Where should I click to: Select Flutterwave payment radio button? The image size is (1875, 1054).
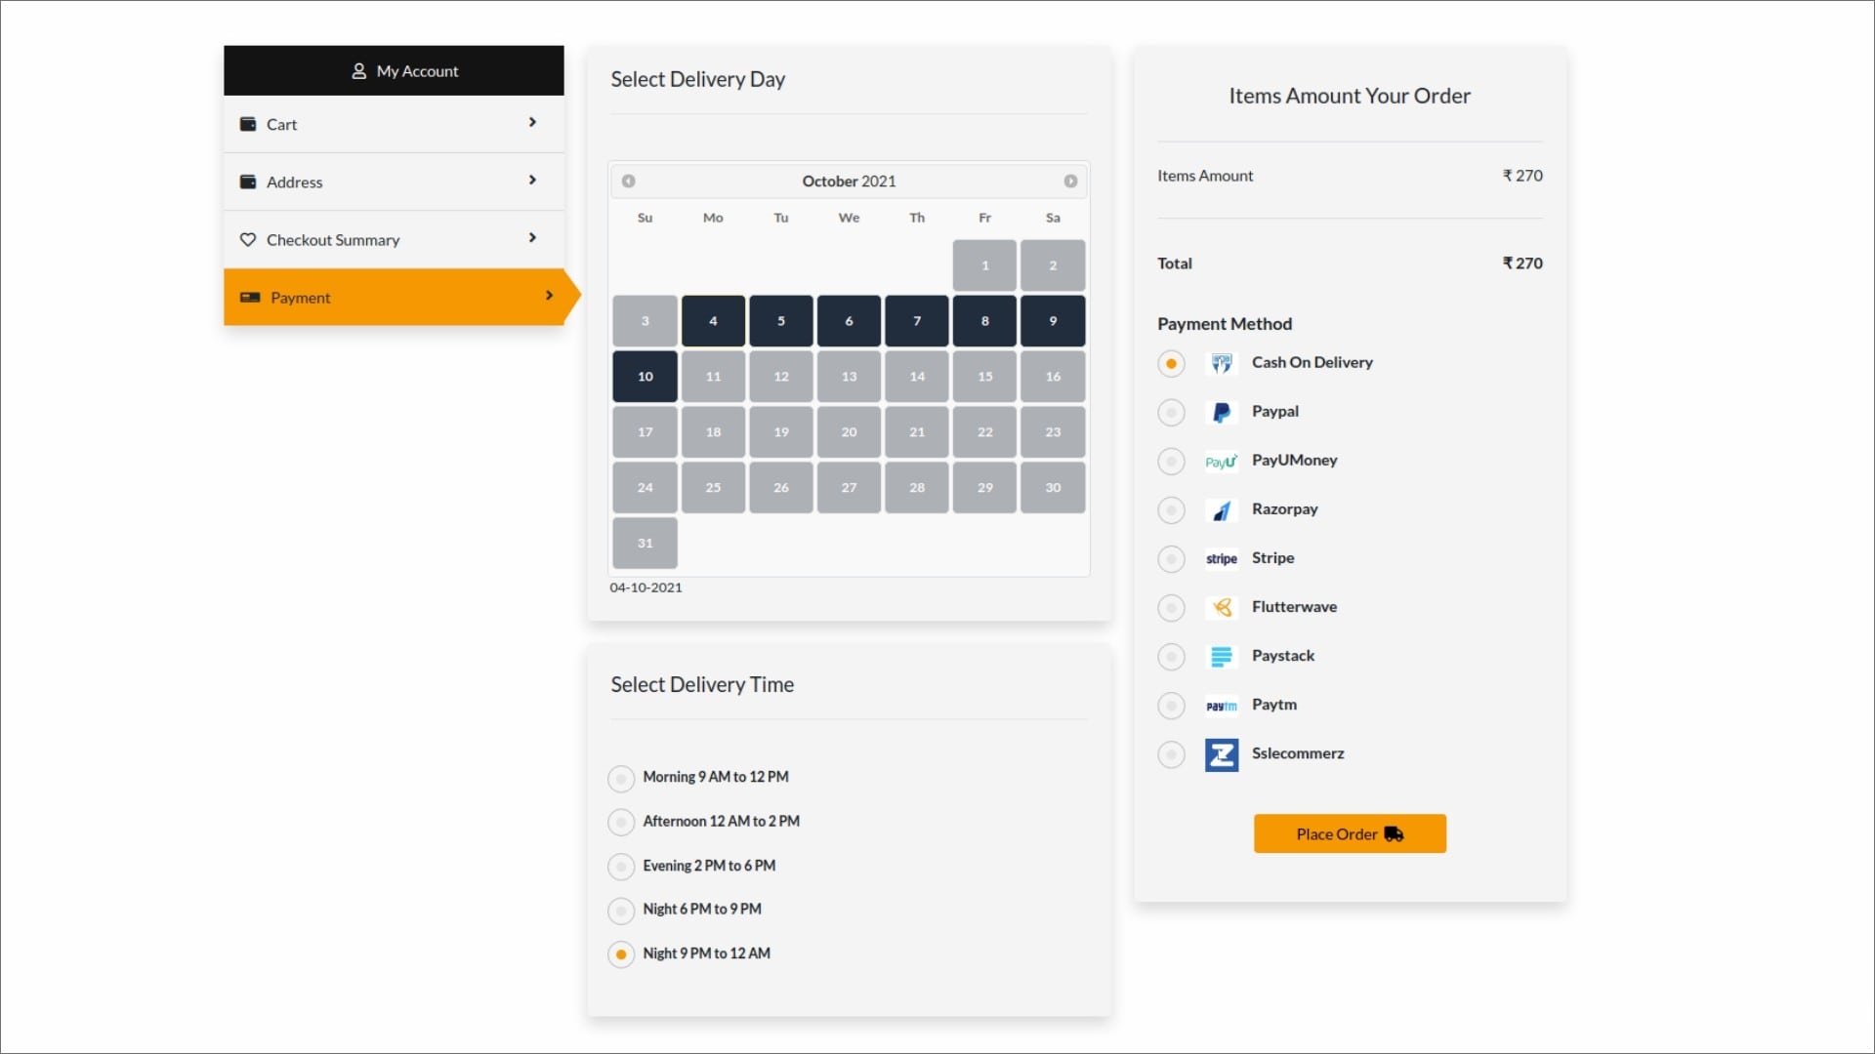(x=1171, y=607)
